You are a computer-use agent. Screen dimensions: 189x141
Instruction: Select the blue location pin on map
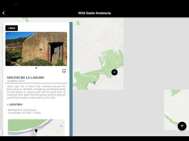[x=94, y=83]
